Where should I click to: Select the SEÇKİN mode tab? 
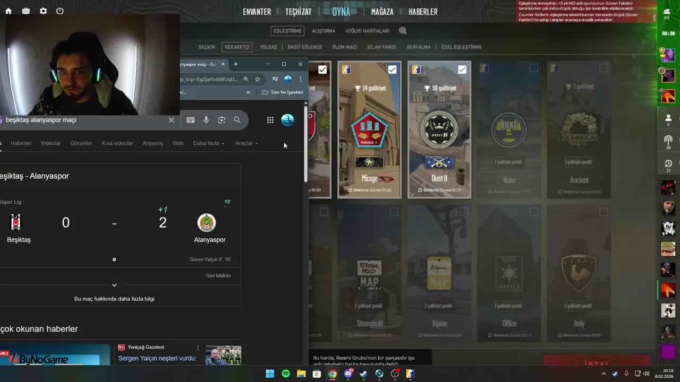(207, 47)
